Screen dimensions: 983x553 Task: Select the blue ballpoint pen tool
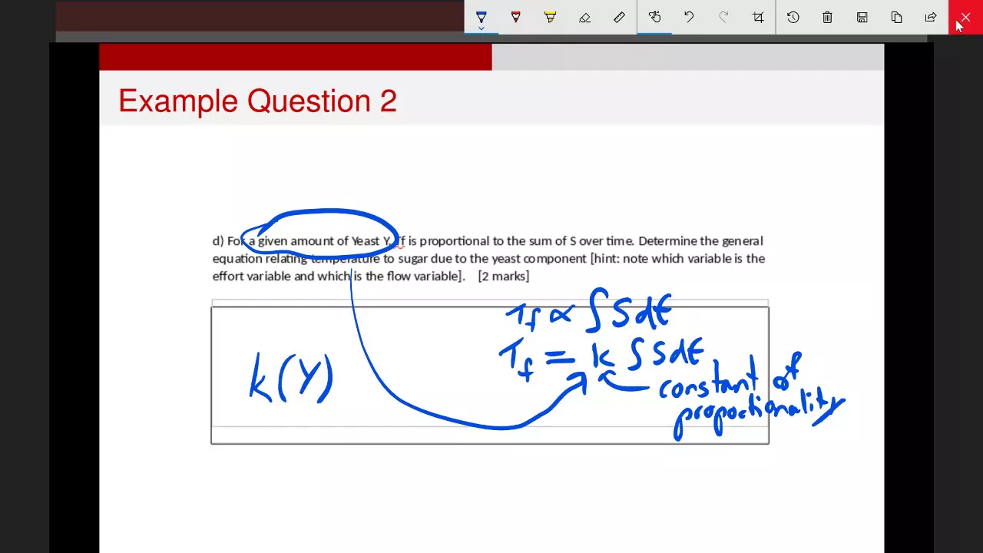pyautogui.click(x=482, y=16)
